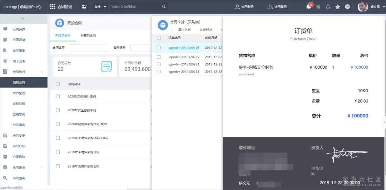Viewport: 386px width, 190px height.
Task: Click the ecology 前端用户中心 logo text
Action: 23,7
